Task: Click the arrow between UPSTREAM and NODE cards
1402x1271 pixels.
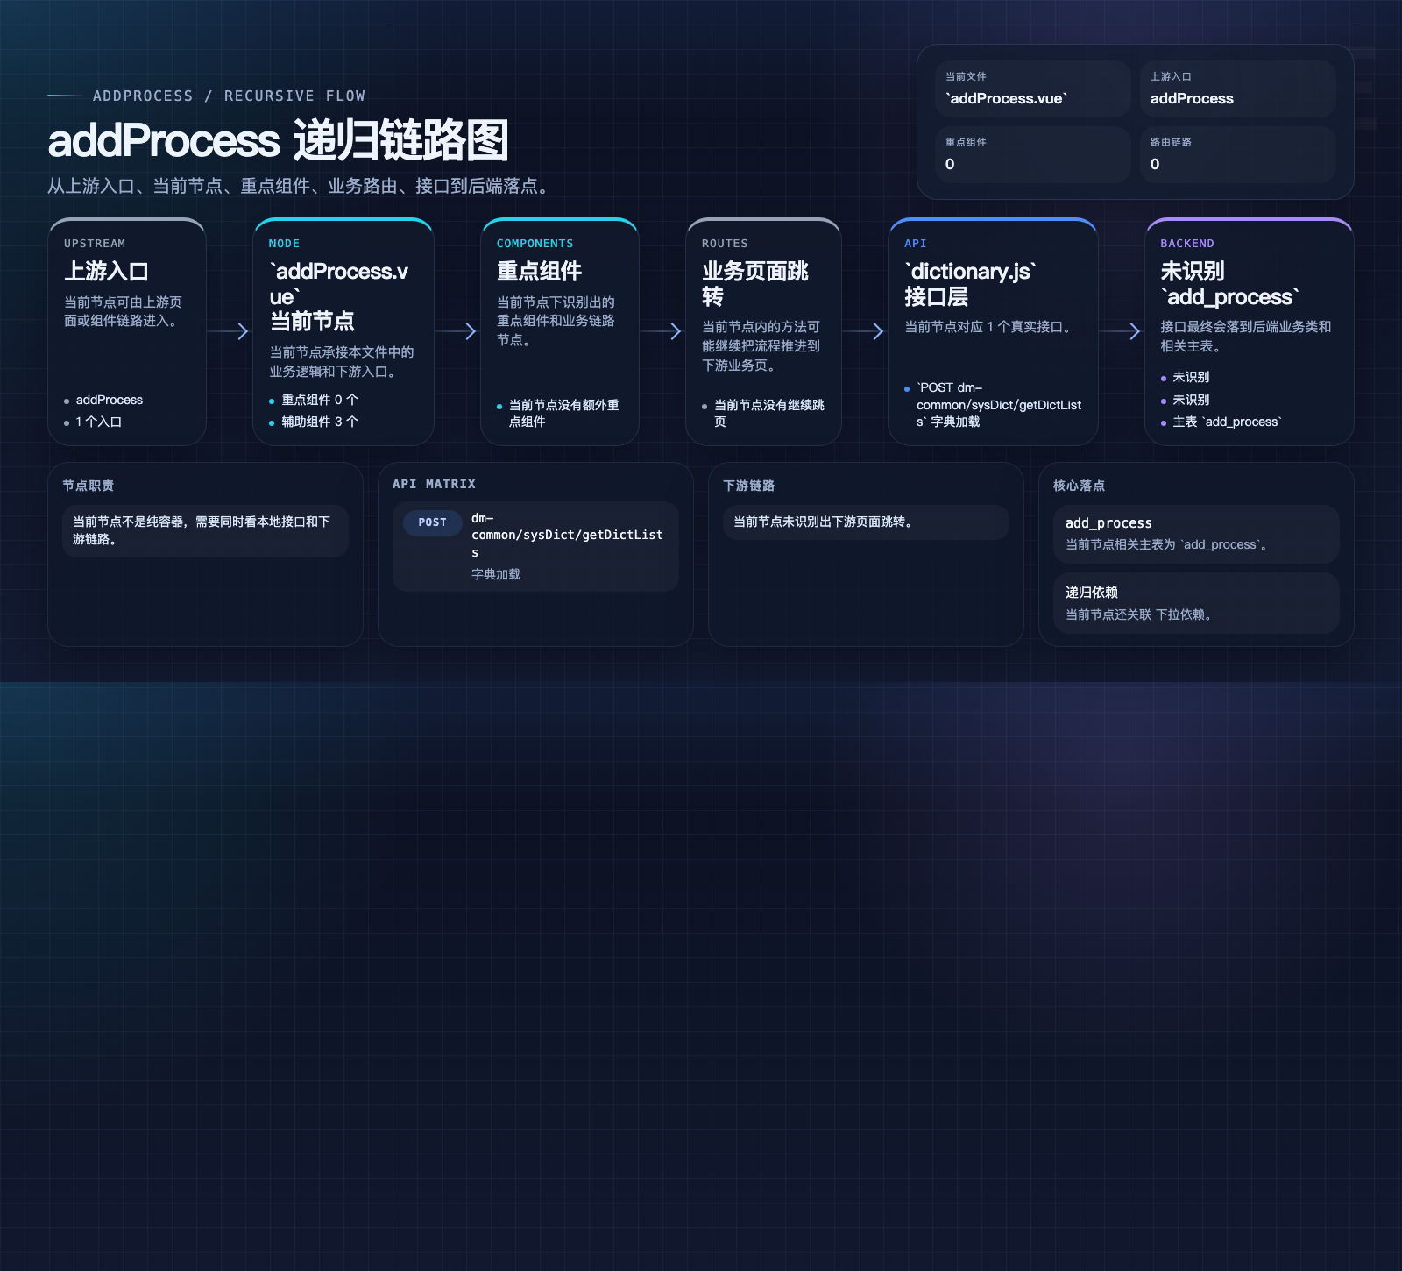Action: [x=229, y=331]
